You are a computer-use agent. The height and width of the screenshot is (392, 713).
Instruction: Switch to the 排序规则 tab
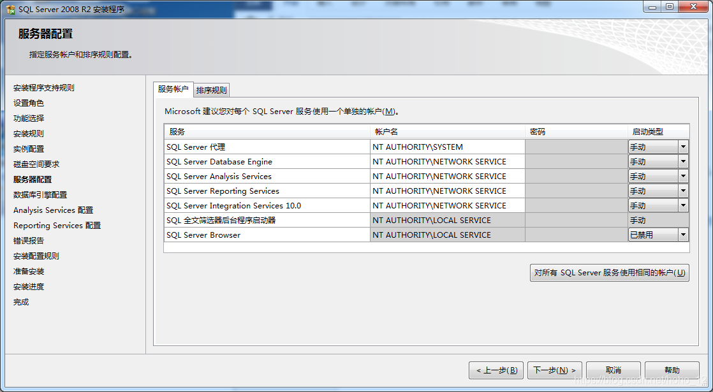point(212,91)
